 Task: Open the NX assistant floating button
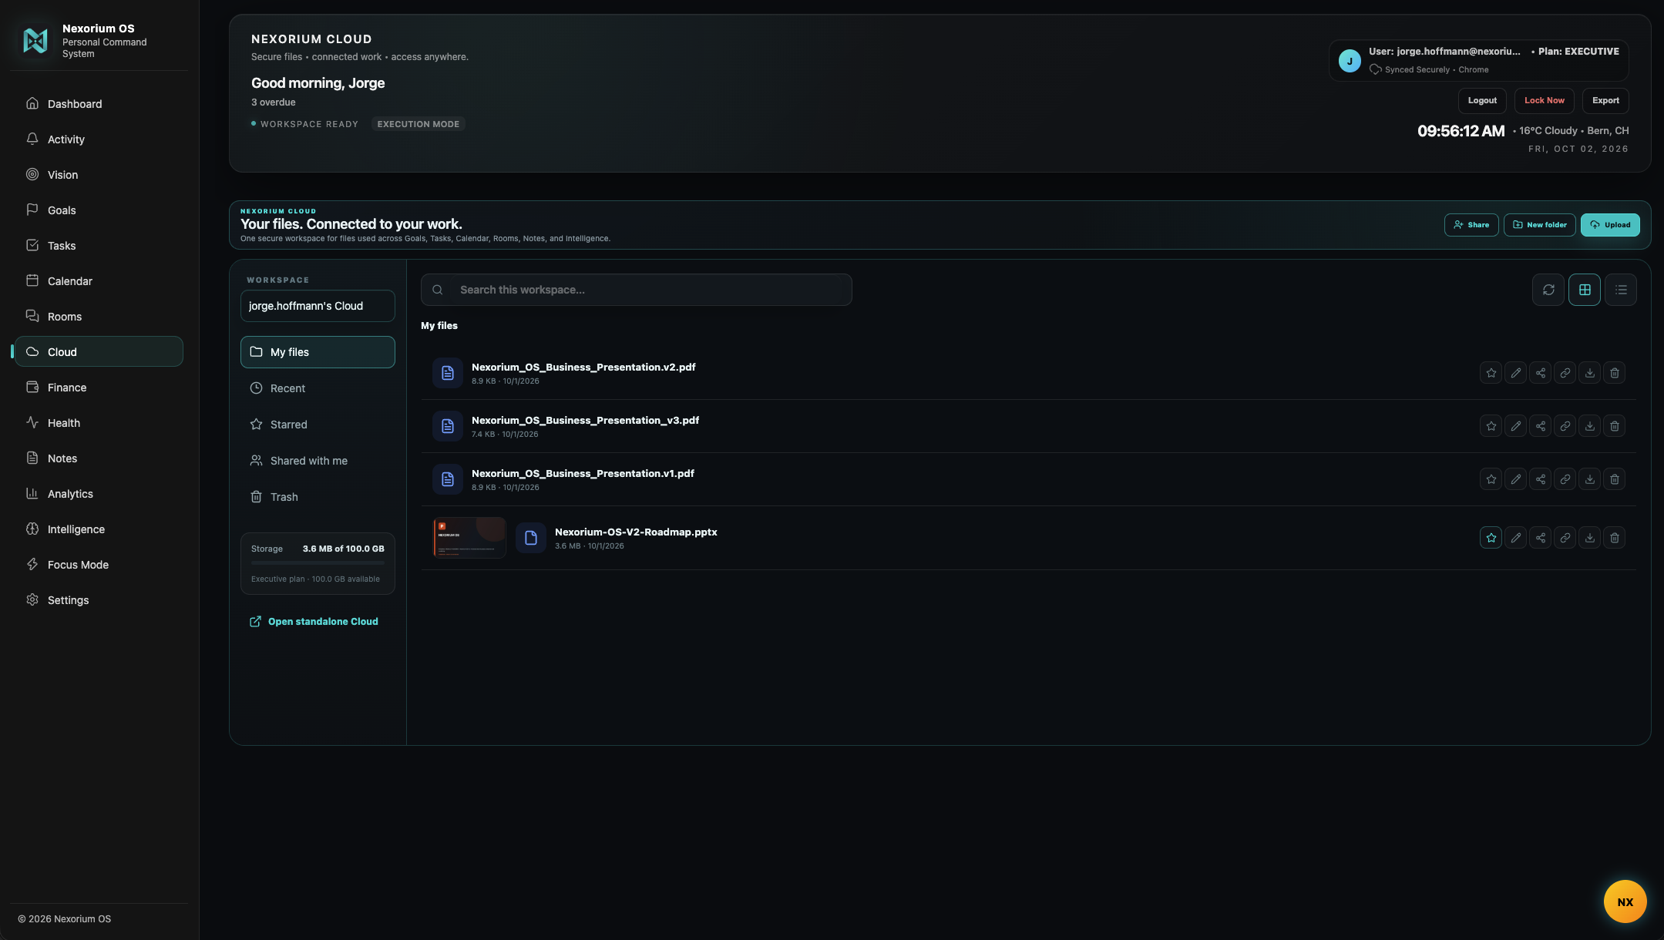tap(1625, 901)
